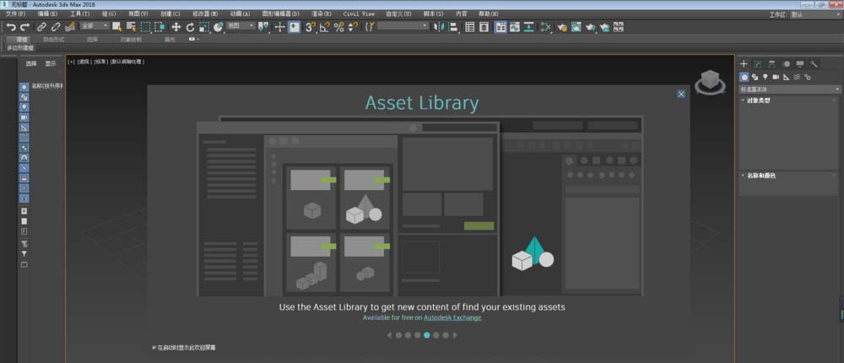Click the Use Pivot Point Center icon
The width and height of the screenshot is (844, 363).
pos(263,27)
